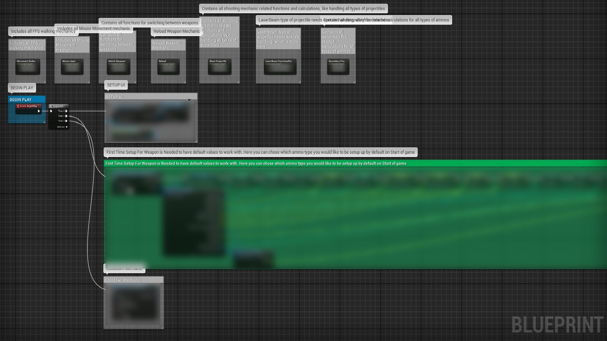Click the Then 2 output pin

[66, 121]
